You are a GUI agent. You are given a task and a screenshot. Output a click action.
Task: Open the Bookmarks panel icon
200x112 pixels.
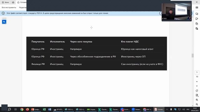click(x=197, y=19)
